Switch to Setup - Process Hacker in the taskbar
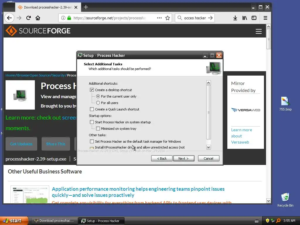Viewport: 300px width, 225px height. 101,221
